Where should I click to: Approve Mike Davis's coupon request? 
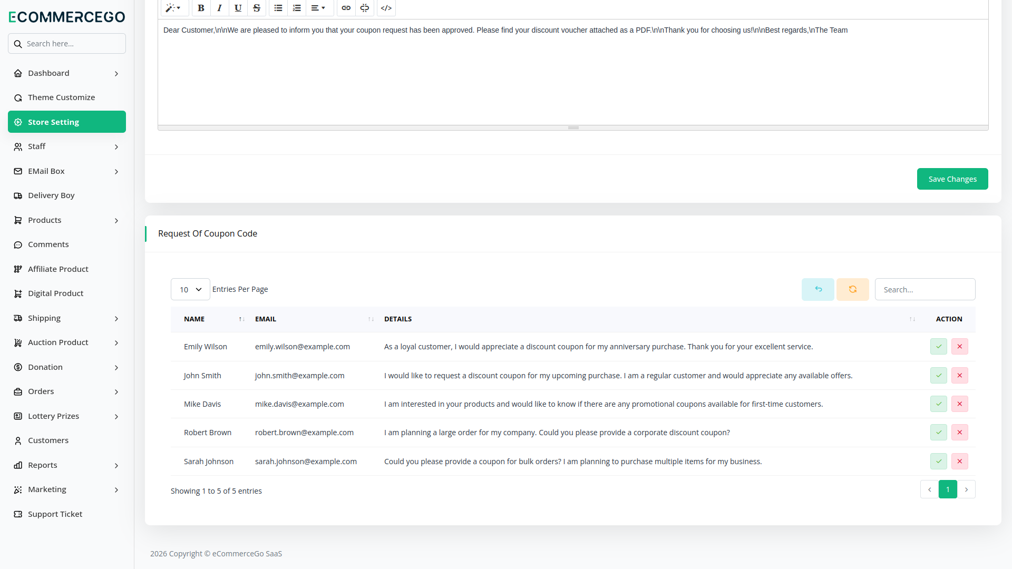(939, 404)
